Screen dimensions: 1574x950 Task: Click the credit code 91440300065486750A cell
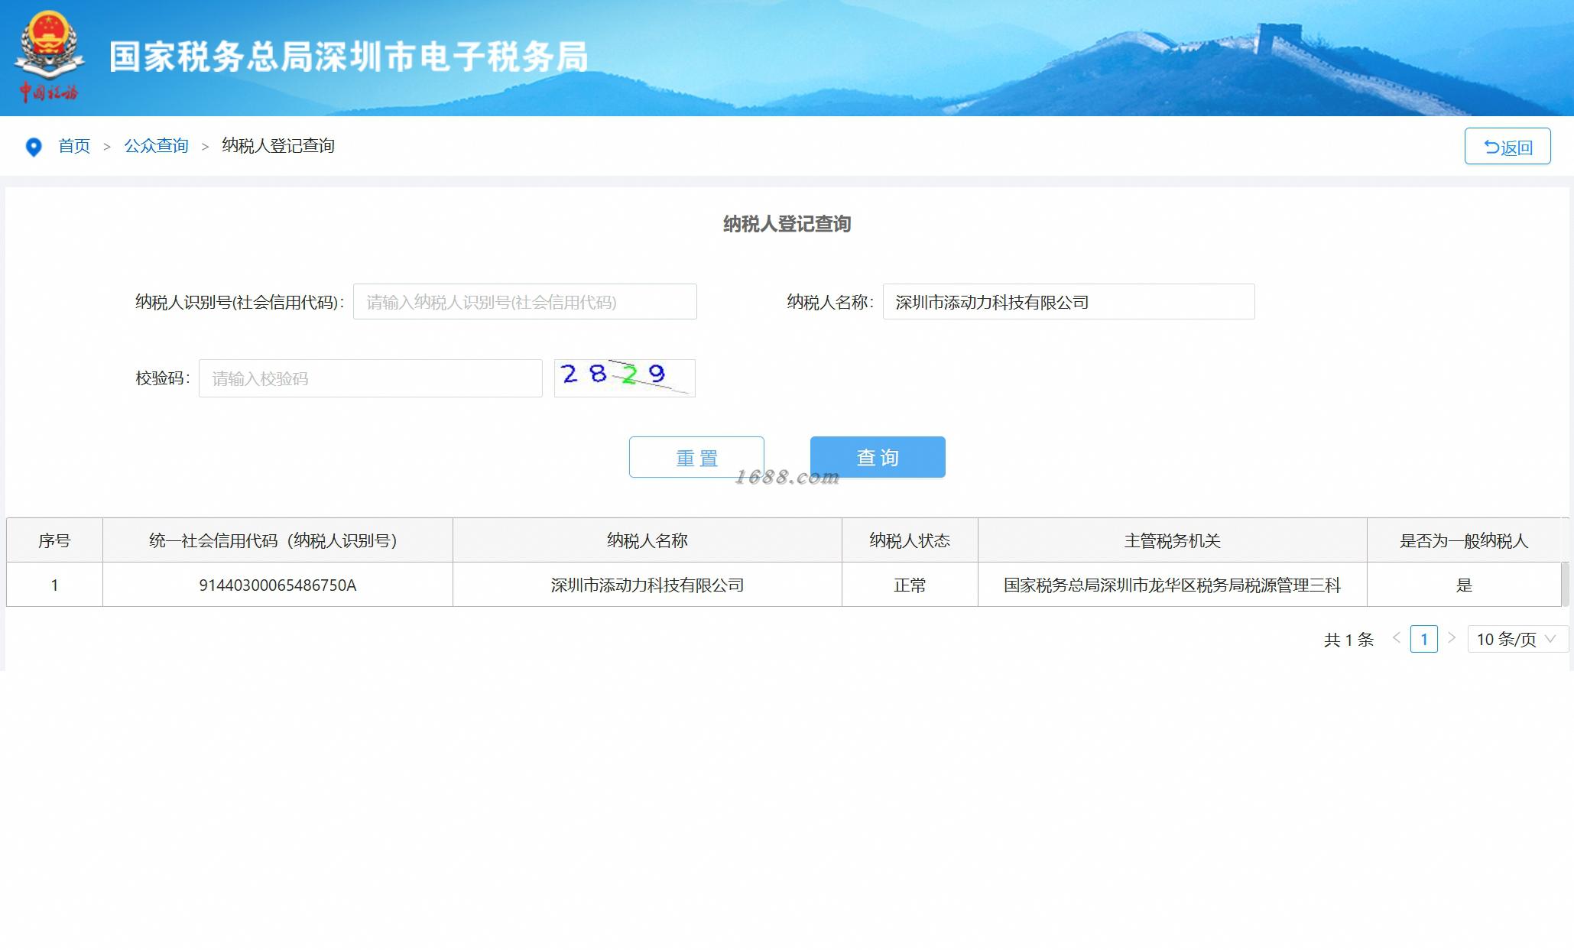277,585
